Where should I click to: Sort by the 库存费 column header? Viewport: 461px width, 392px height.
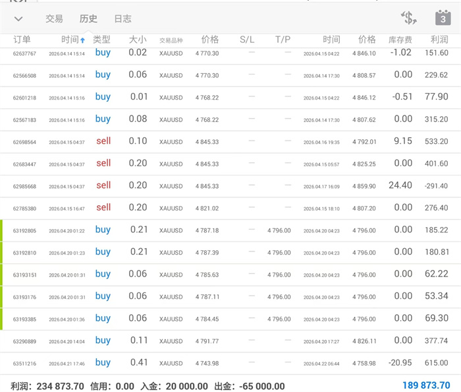pyautogui.click(x=400, y=40)
